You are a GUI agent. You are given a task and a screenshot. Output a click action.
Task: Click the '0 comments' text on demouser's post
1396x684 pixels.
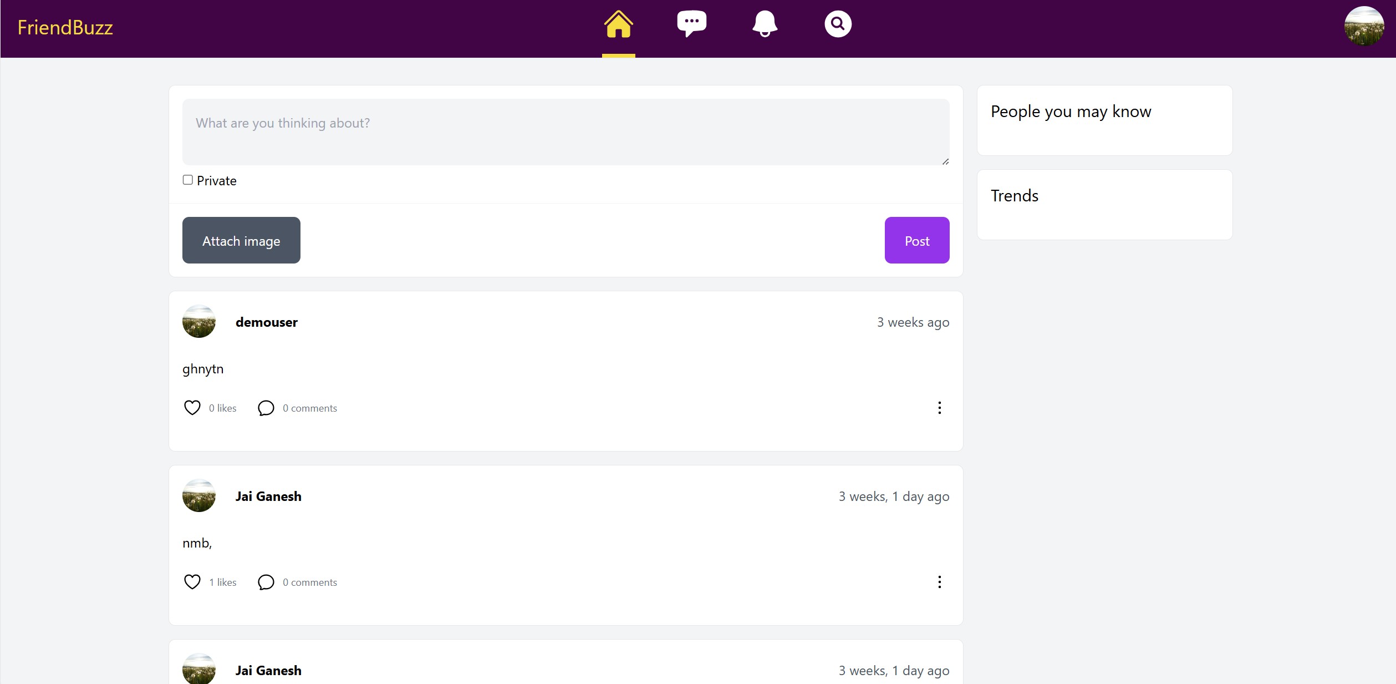(309, 408)
